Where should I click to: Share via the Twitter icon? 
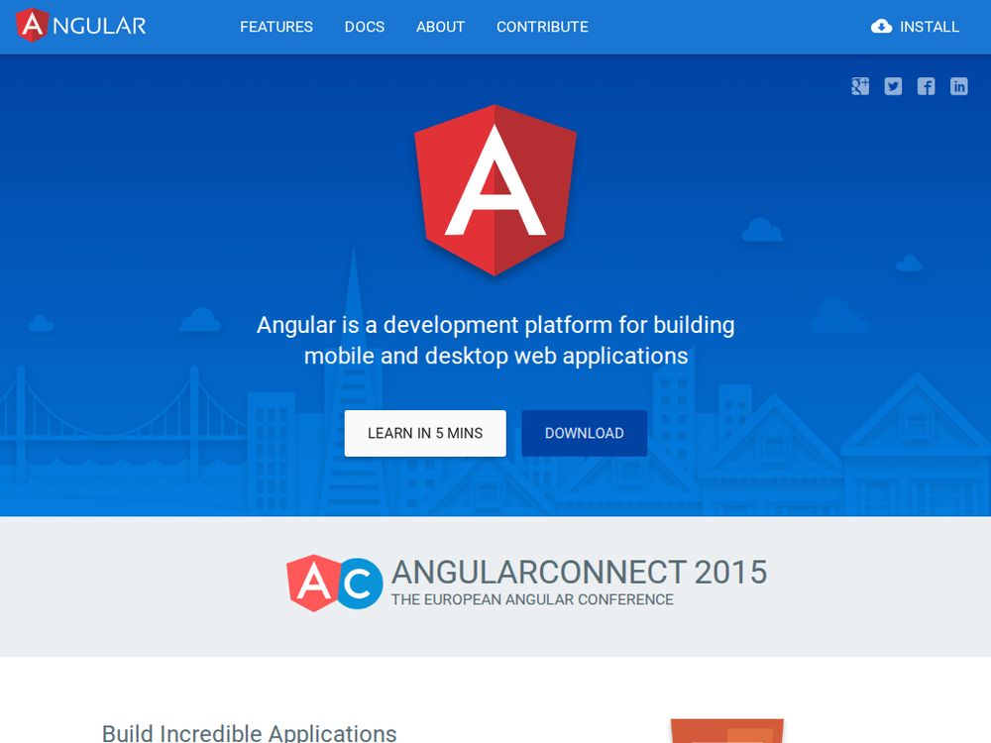[893, 86]
